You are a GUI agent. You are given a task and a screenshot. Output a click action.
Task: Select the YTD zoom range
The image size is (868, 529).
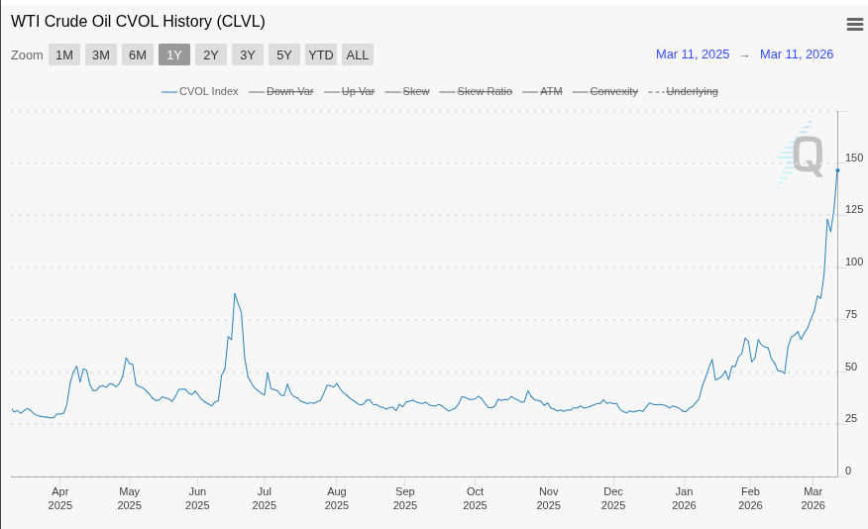point(321,54)
